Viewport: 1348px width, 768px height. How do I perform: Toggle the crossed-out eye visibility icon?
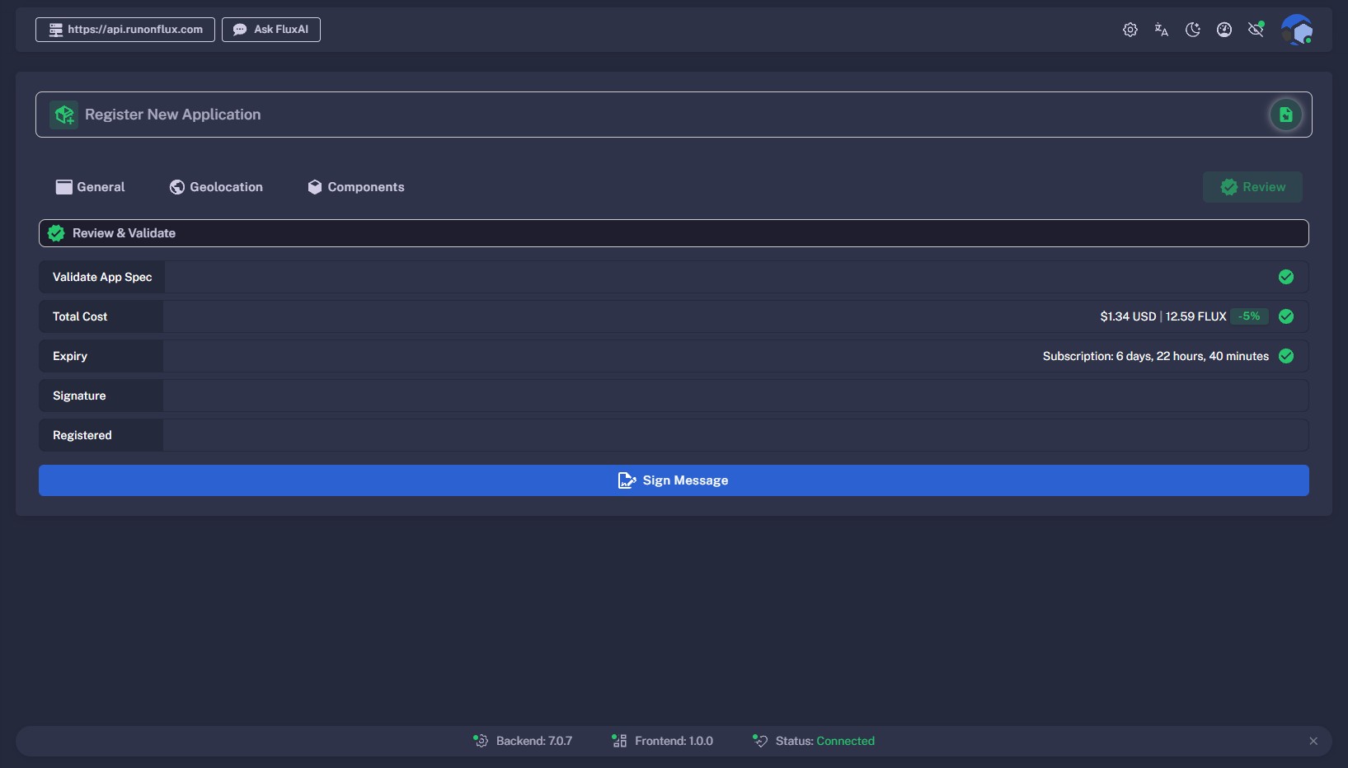click(x=1256, y=30)
